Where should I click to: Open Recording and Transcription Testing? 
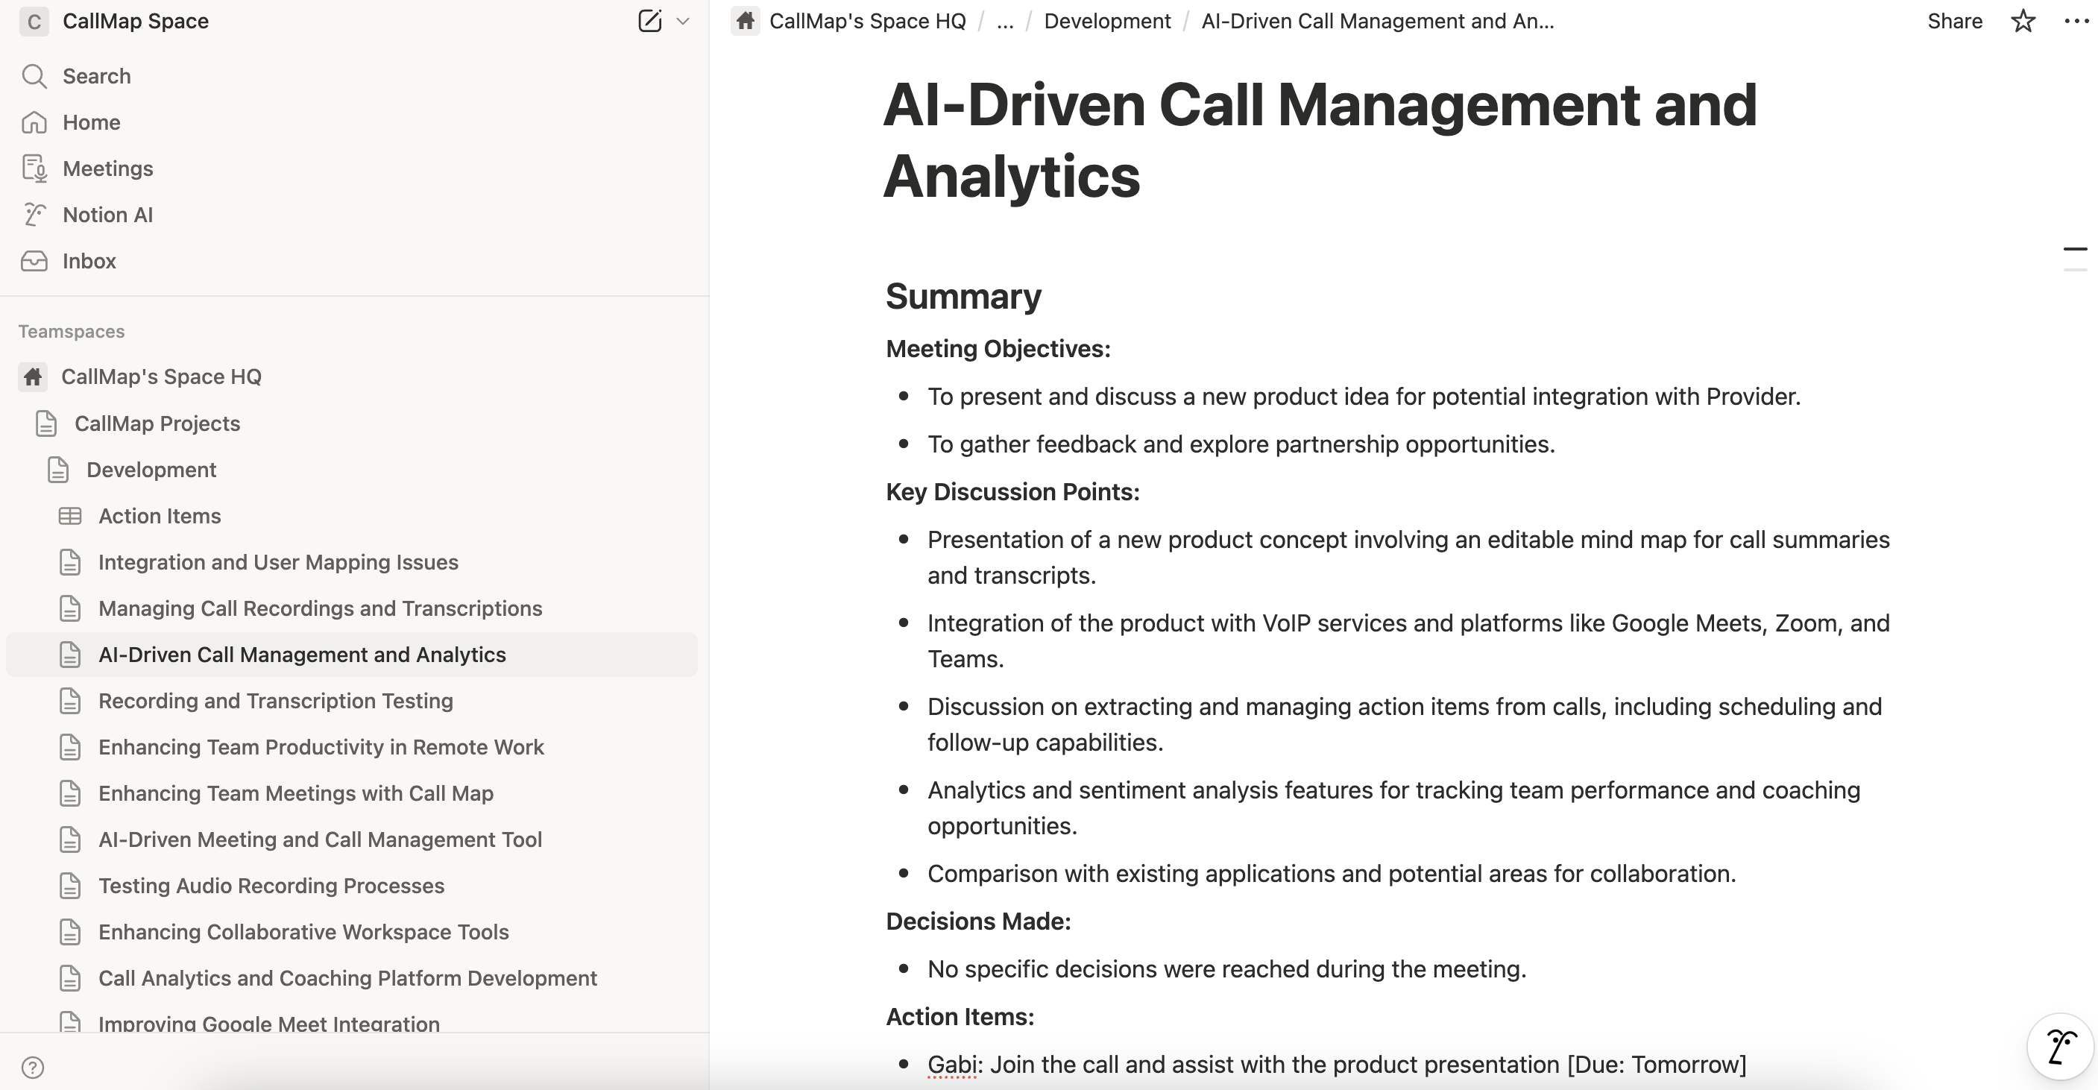[275, 701]
